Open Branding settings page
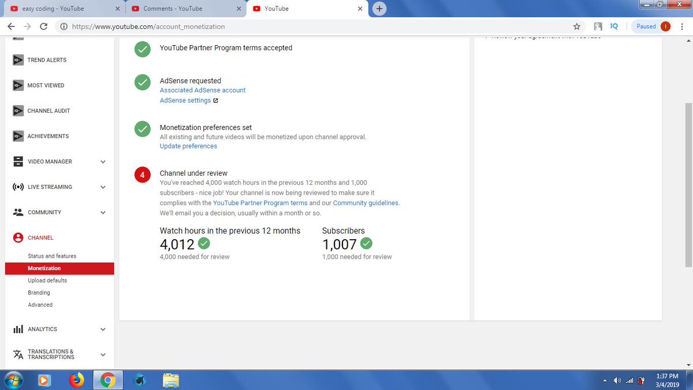 tap(39, 292)
